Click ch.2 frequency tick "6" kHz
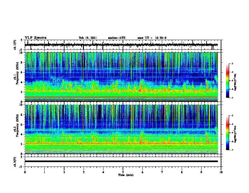The width and height of the screenshot is (249, 193). click(x=22, y=125)
